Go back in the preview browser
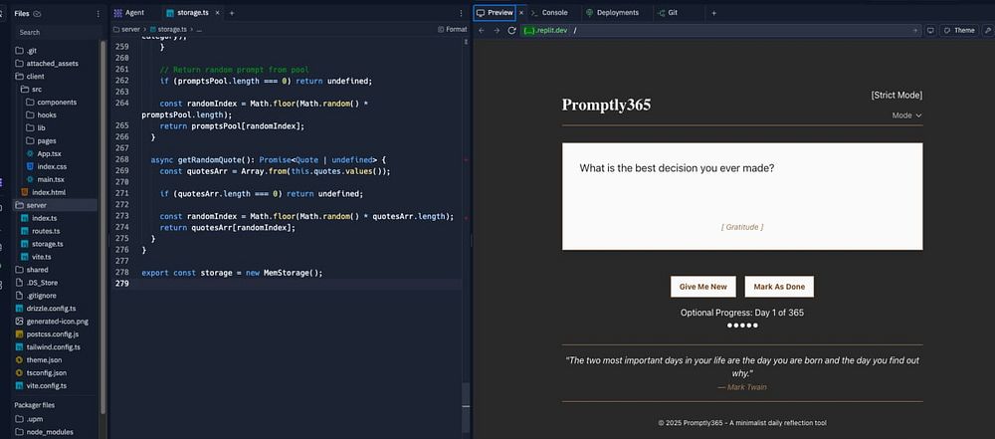The width and height of the screenshot is (995, 439). 482,31
